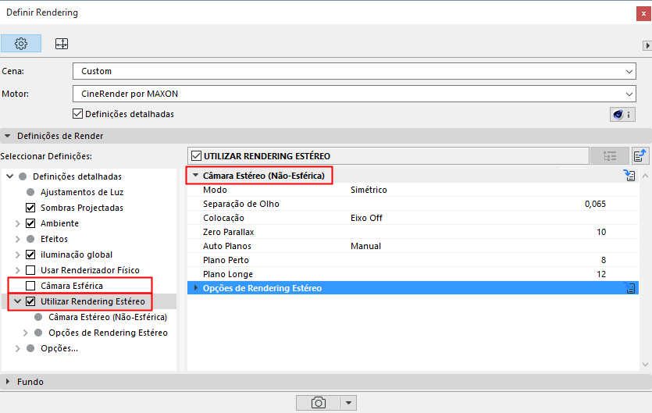The width and height of the screenshot is (652, 413).
Task: Open the Cena dropdown showing Custom
Action: tap(355, 71)
